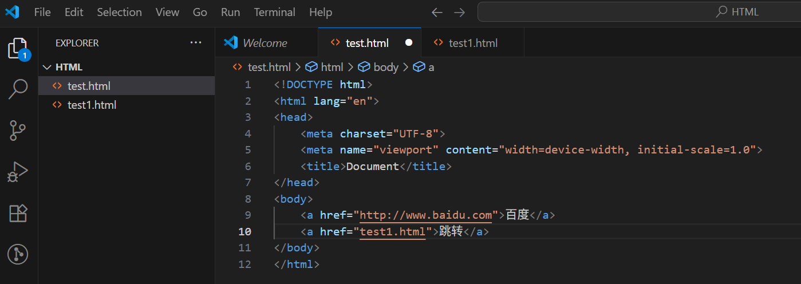This screenshot has width=801, height=284.
Task: Click the VS Code logo in title bar
Action: 12,12
